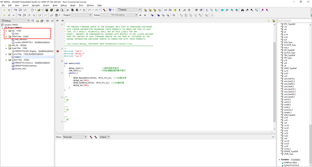Click the Search Symbols input field
The width and height of the screenshot is (312, 167).
294,21
